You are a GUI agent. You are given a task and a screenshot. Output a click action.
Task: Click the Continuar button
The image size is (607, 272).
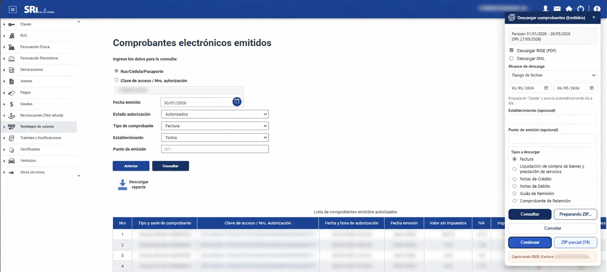[x=530, y=242]
